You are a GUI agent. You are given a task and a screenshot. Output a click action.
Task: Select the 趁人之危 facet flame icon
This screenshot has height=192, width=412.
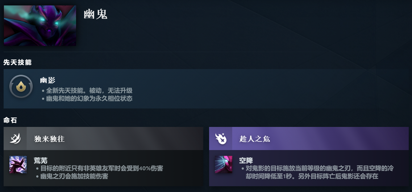coord(221,138)
